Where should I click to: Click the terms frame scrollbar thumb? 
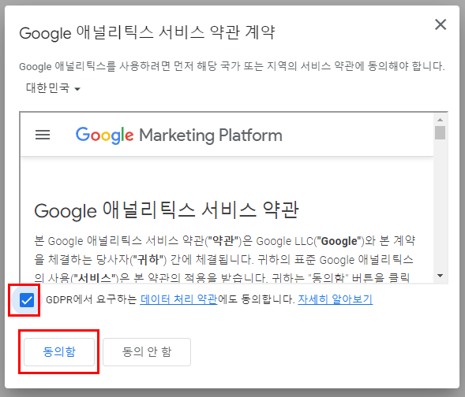(440, 132)
